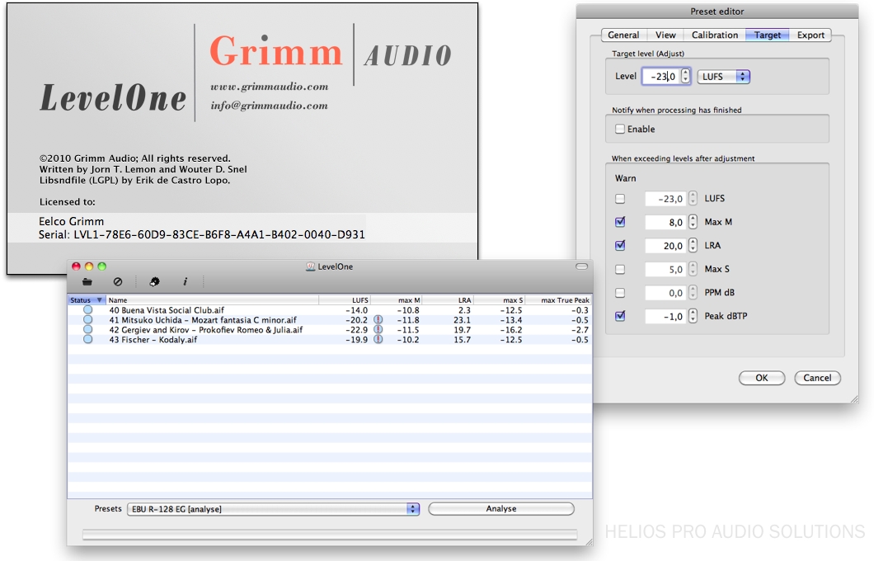Screen dimensions: 874x561
Task: Cancel the Preset editor dialog
Action: pyautogui.click(x=817, y=378)
